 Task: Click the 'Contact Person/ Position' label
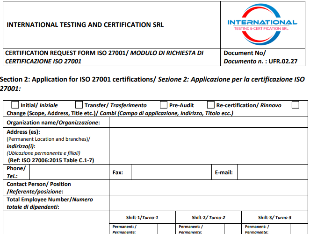click(x=39, y=184)
